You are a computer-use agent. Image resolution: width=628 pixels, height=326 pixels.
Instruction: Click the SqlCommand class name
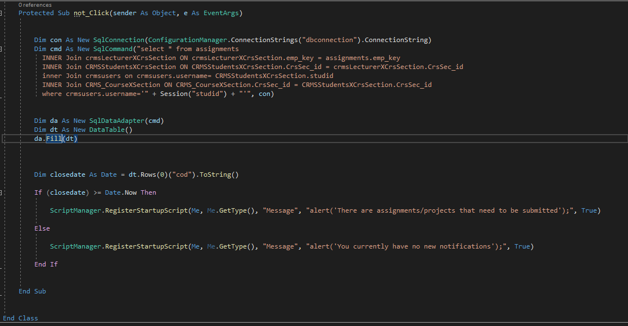pyautogui.click(x=113, y=49)
